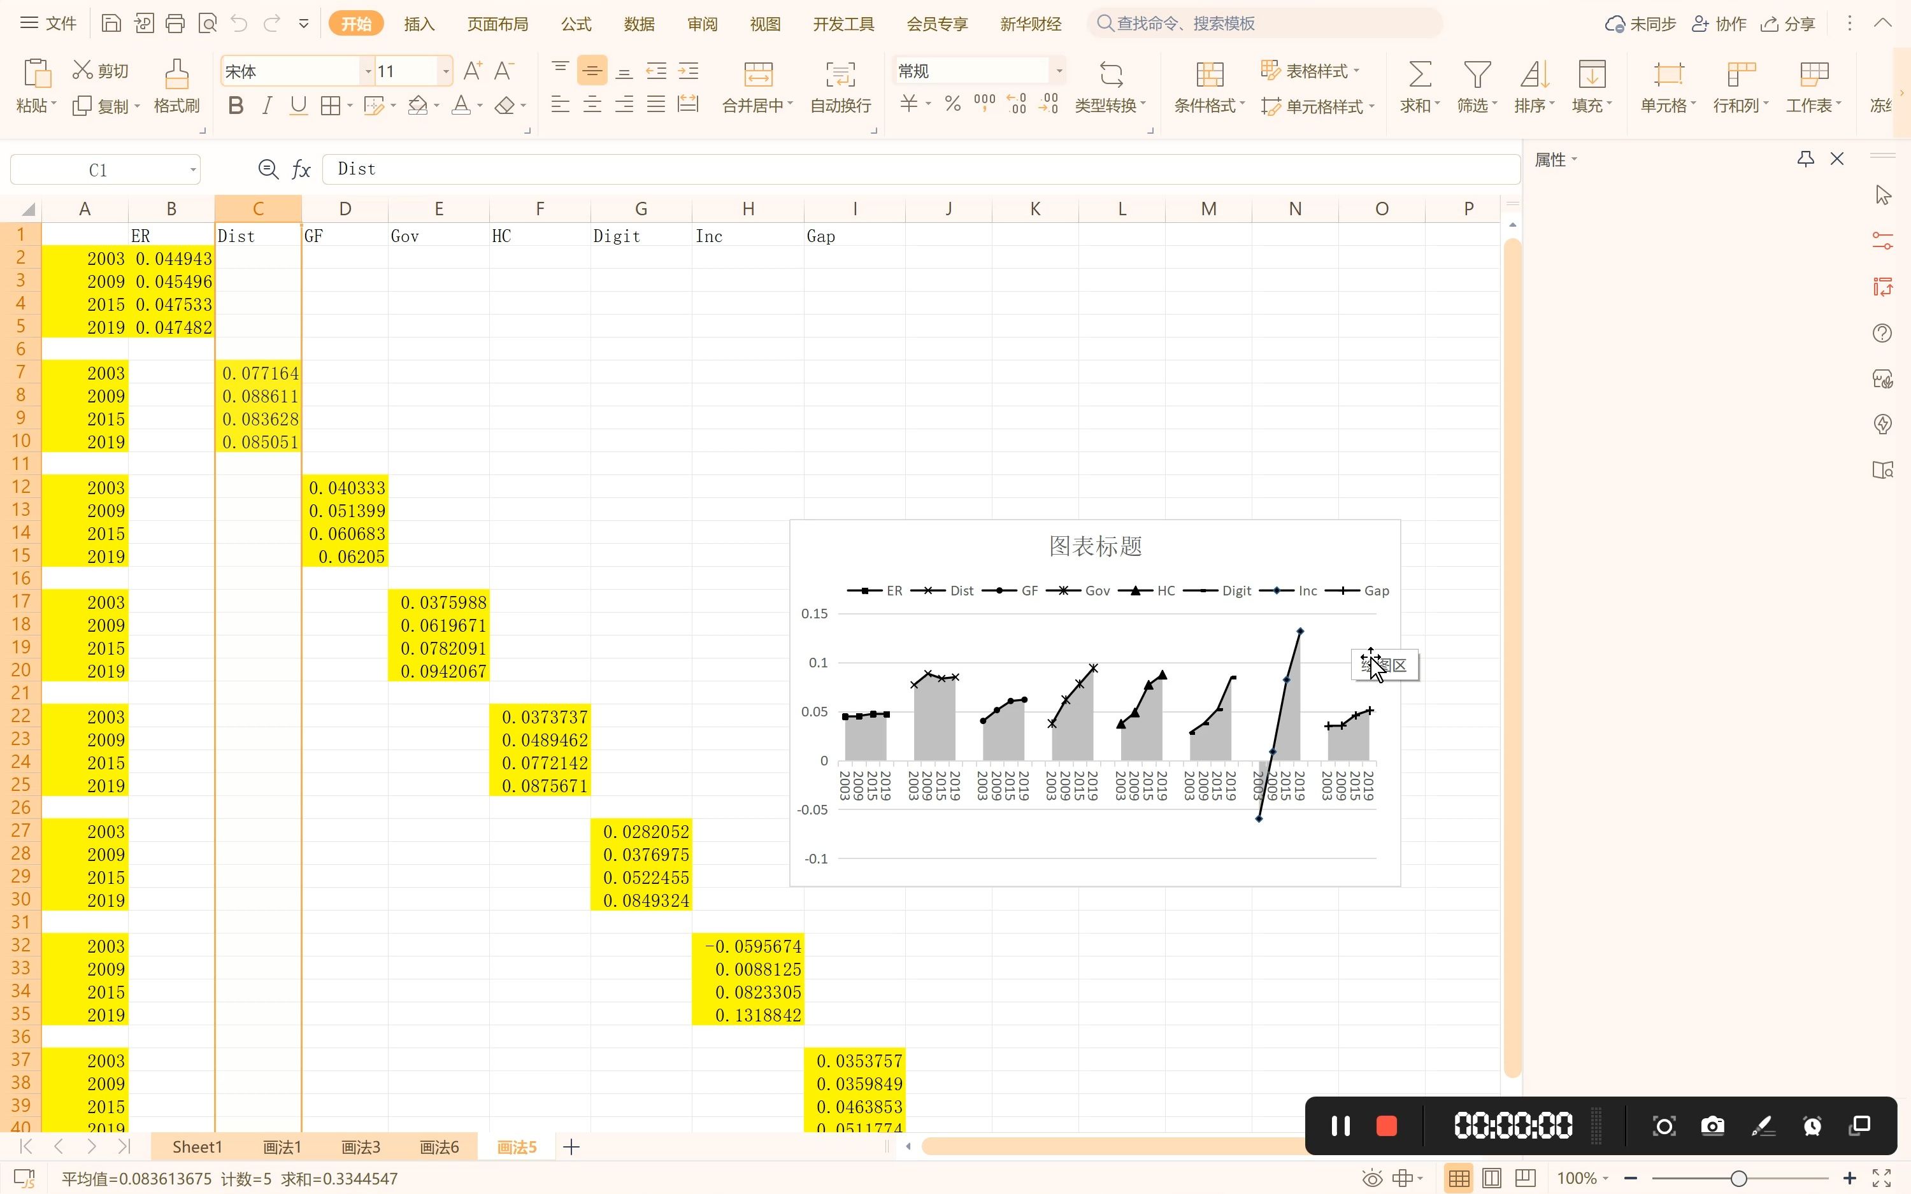Click the increase font size icon

472,71
